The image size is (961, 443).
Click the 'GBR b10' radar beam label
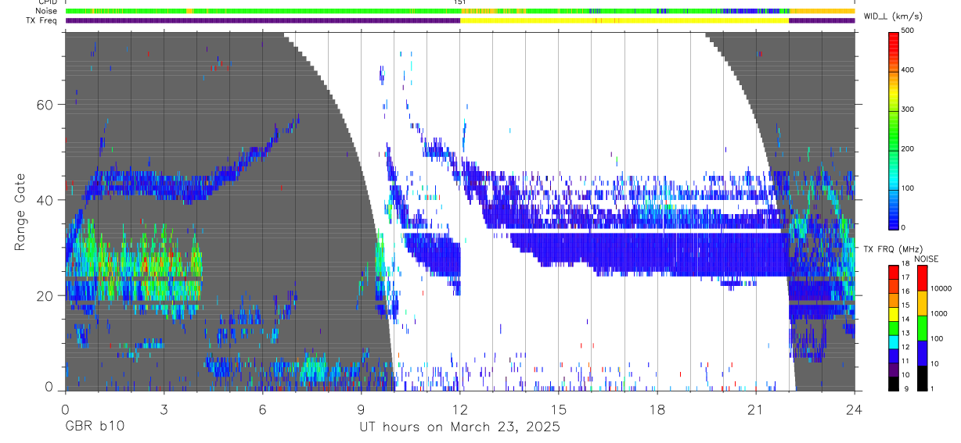click(94, 427)
